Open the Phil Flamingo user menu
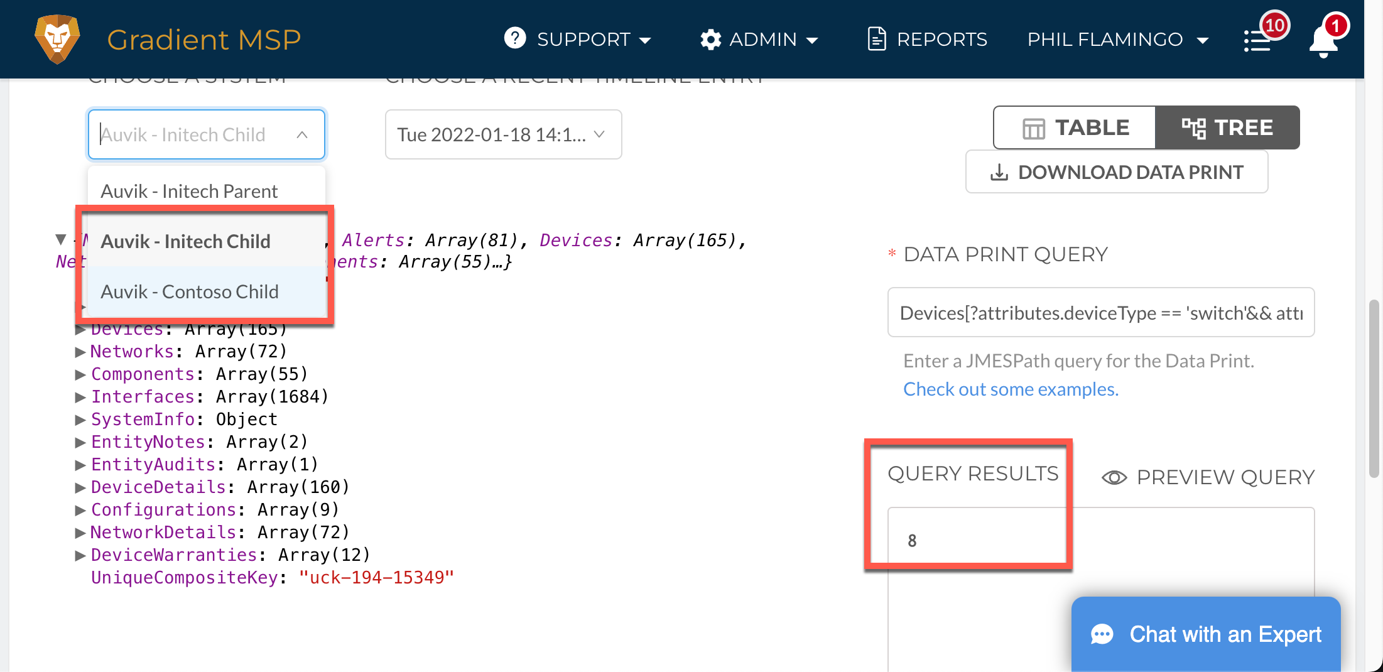The width and height of the screenshot is (1383, 672). [1118, 40]
